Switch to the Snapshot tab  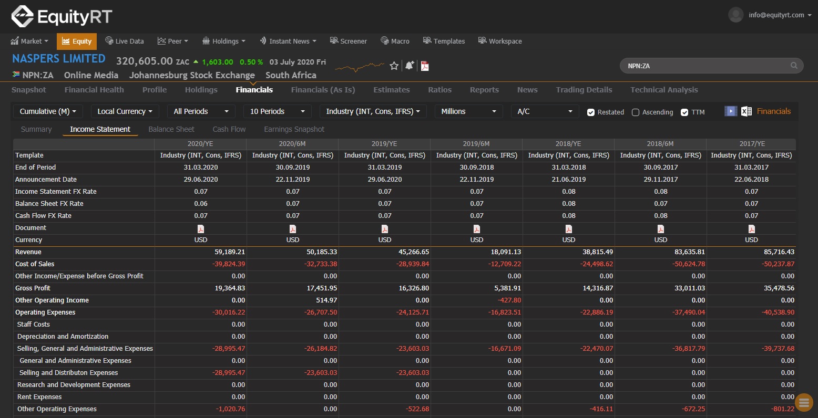(29, 90)
